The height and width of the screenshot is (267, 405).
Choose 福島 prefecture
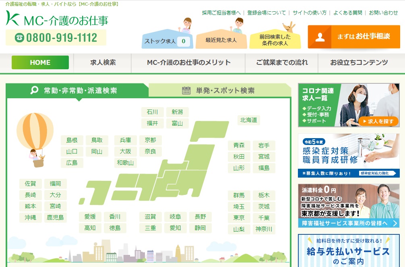pyautogui.click(x=264, y=168)
